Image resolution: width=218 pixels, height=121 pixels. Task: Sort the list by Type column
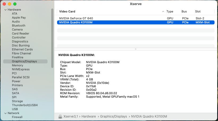coord(170,11)
